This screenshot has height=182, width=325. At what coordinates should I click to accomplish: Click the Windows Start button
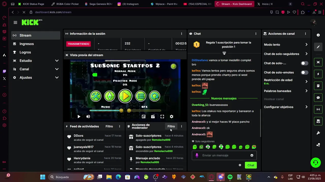[42, 177]
